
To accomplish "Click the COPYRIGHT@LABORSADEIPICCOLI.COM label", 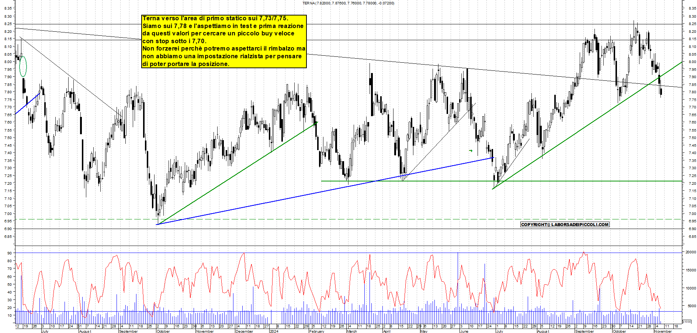I will [x=565, y=225].
